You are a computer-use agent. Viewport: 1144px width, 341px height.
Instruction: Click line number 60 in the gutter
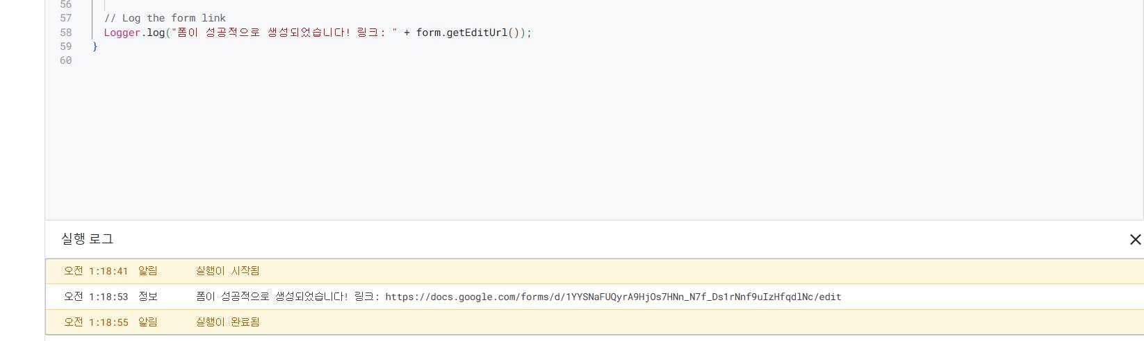[x=66, y=60]
